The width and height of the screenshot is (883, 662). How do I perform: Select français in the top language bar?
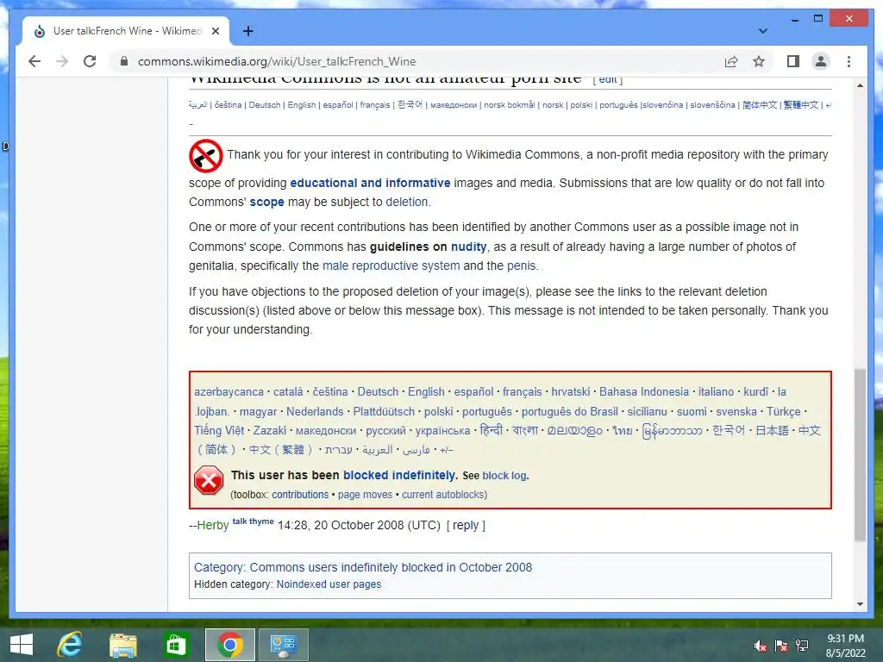(x=375, y=104)
